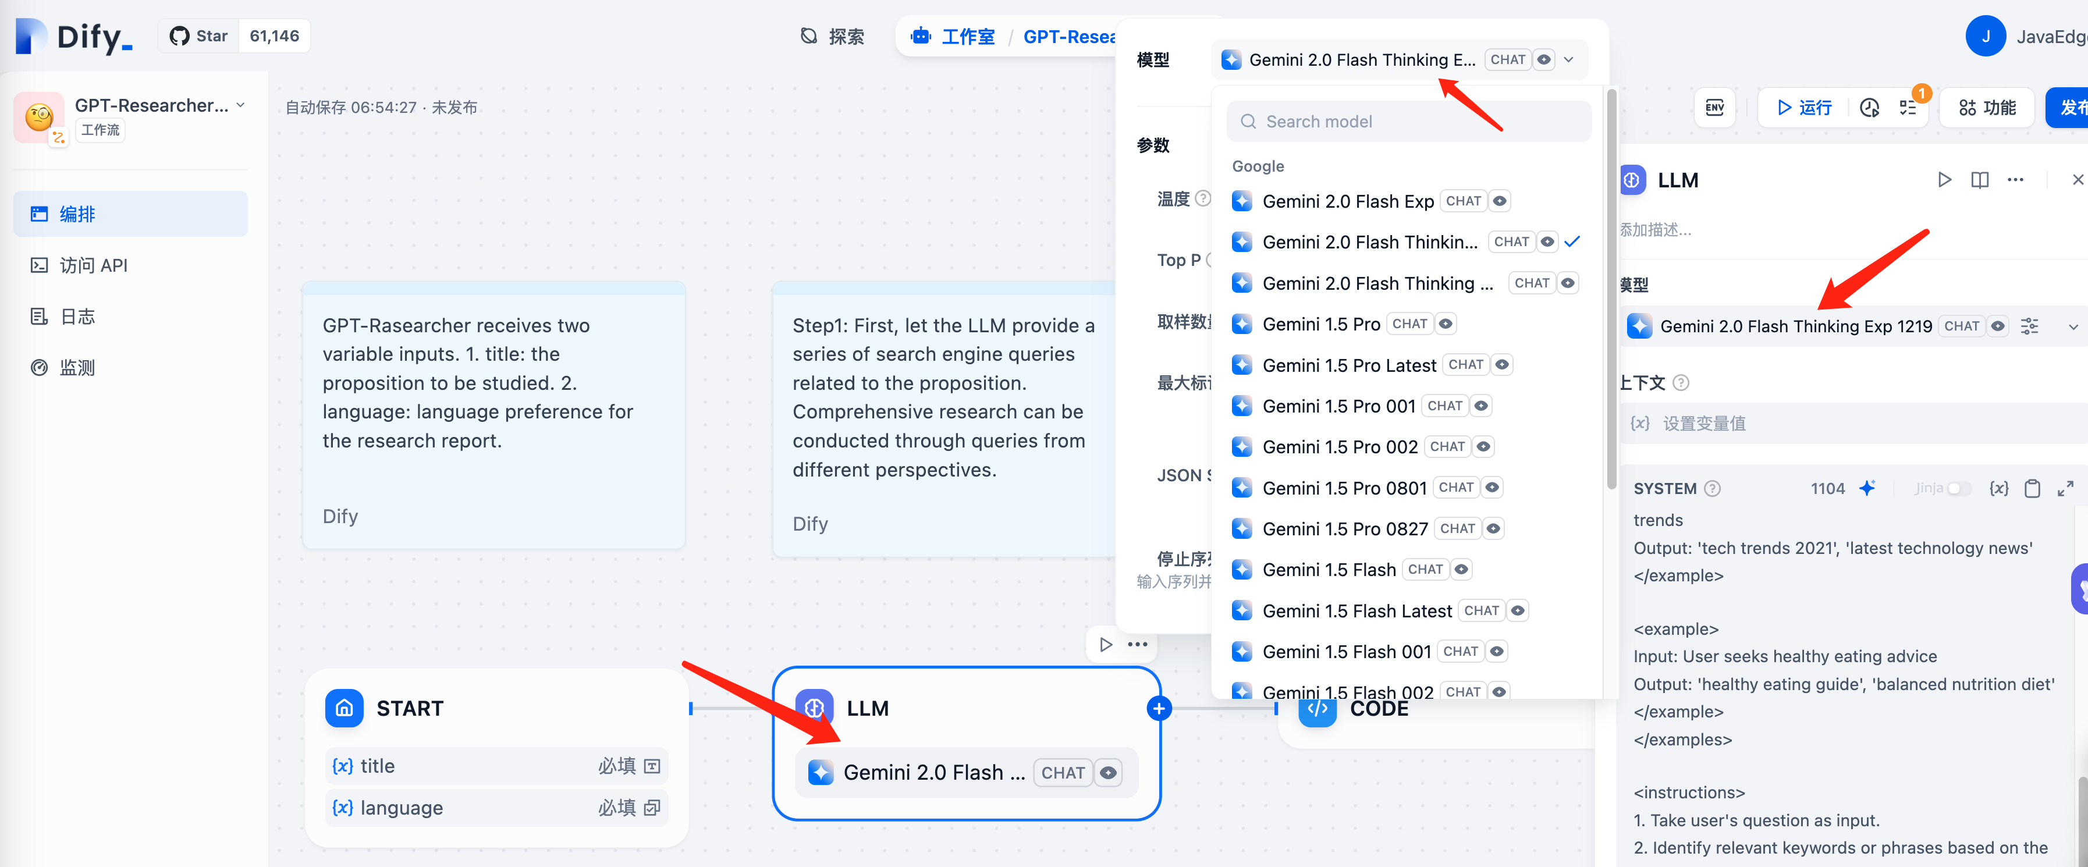
Task: Close the LLM settings panel
Action: [2078, 180]
